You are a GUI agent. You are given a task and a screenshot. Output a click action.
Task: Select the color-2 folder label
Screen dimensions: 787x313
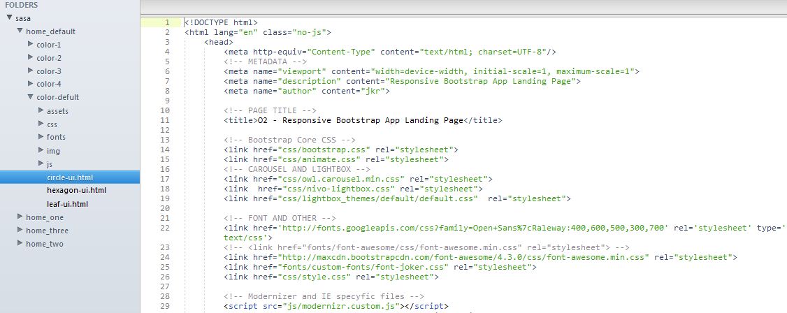point(49,58)
